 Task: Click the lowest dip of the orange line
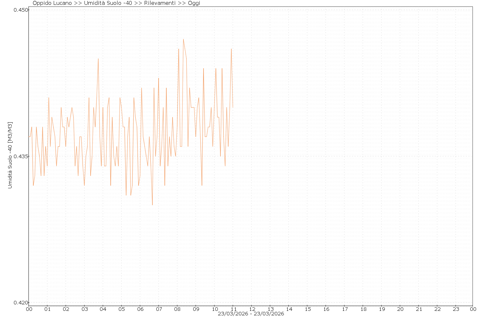[152, 205]
